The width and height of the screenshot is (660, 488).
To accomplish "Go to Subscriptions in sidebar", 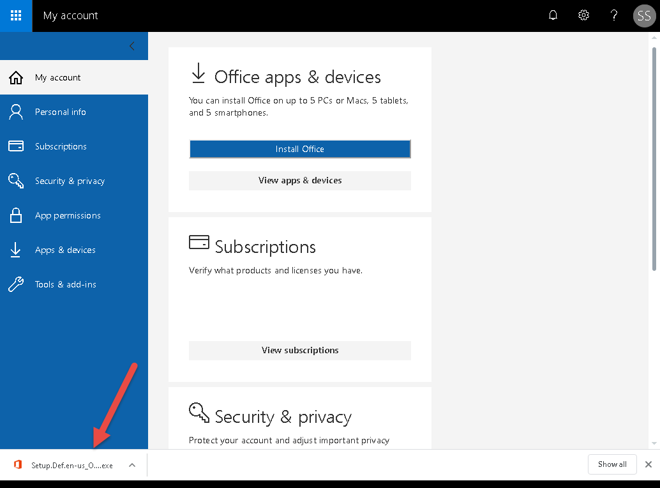I will pos(74,146).
